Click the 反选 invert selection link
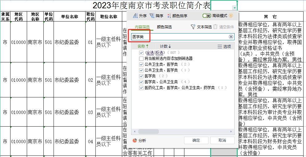 point(159,53)
